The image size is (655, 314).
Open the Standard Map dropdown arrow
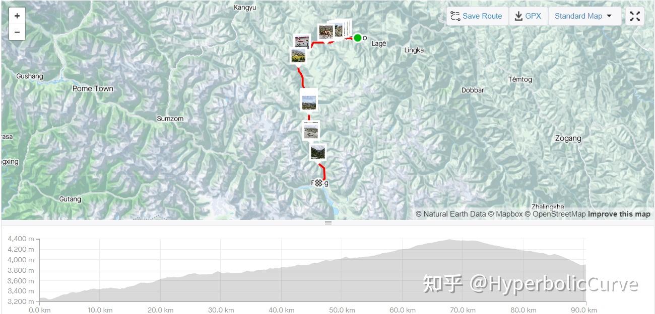[609, 16]
